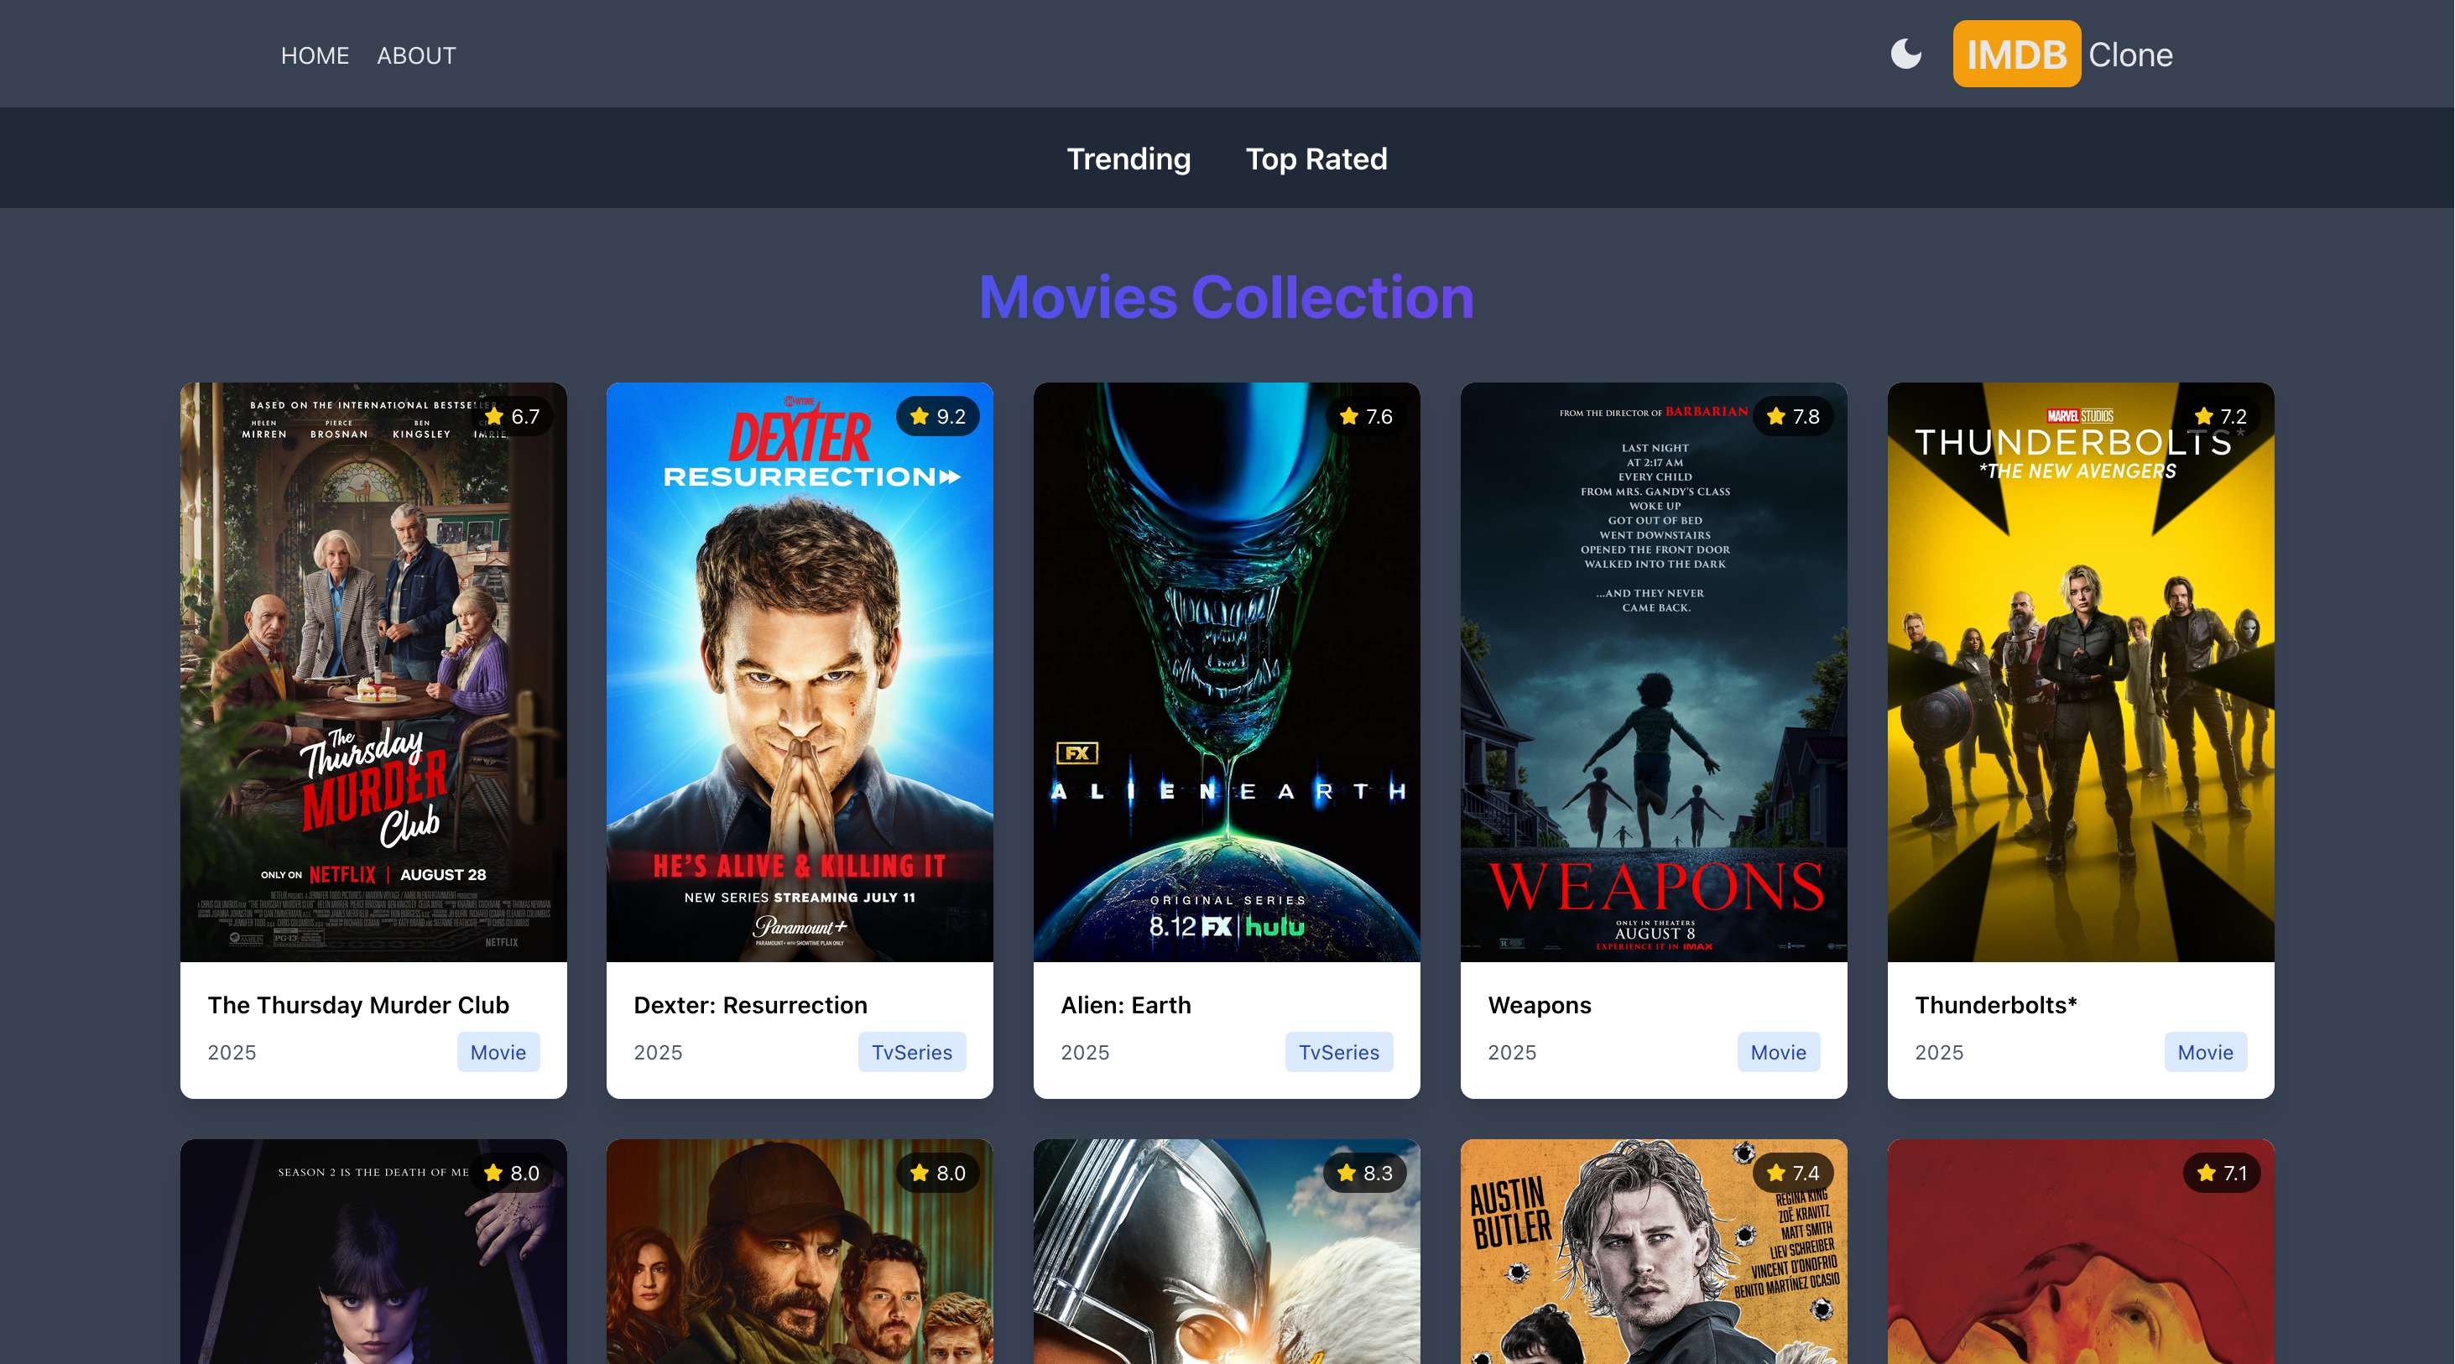2455x1364 pixels.
Task: Open the Weapons movie poster
Action: 1654,673
